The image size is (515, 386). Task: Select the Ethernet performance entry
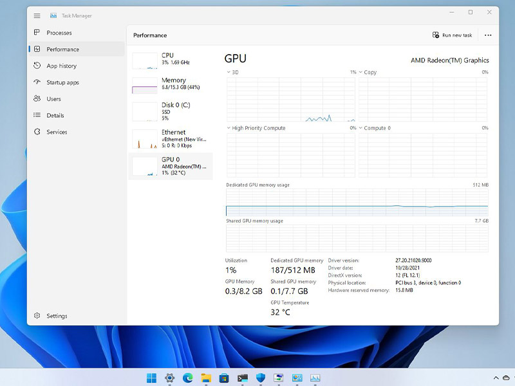tap(171, 138)
